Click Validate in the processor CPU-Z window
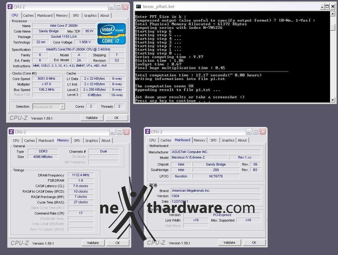This screenshot has height=255, width=338. tap(92, 118)
